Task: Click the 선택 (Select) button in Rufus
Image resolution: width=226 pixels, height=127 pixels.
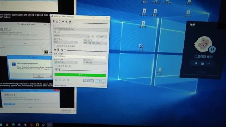Action: [x=102, y=37]
